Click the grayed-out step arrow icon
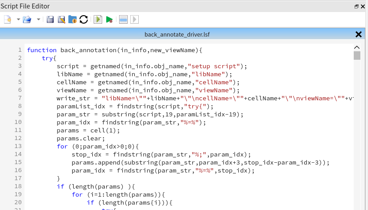 (134, 20)
